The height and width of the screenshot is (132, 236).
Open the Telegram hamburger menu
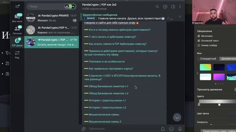[x=17, y=6]
